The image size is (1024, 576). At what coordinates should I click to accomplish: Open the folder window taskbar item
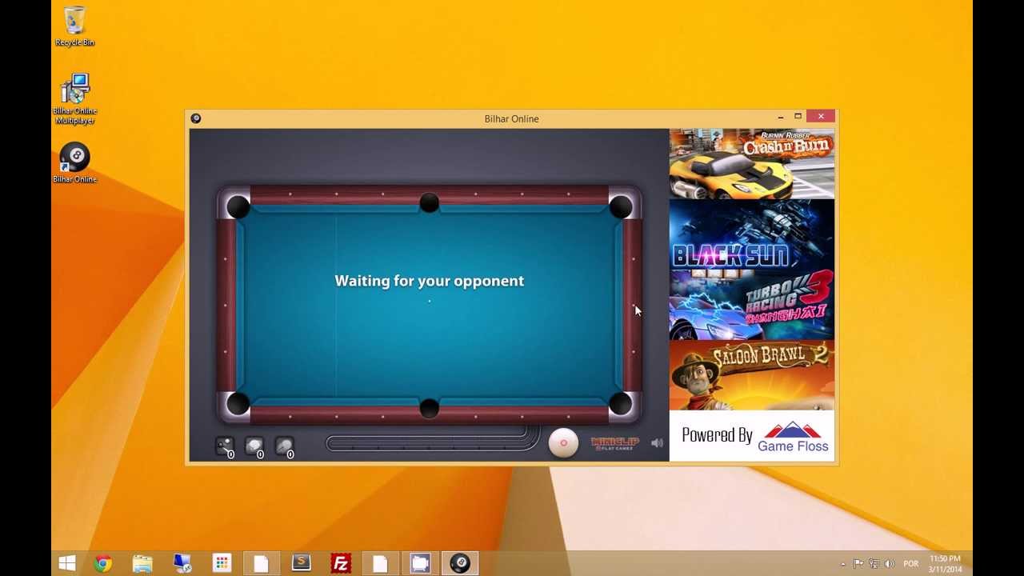point(420,563)
